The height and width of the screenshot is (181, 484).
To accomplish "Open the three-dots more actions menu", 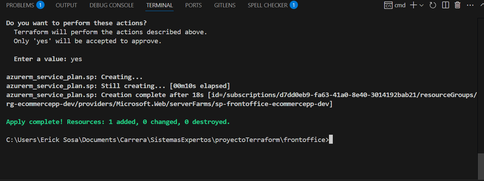I will pyautogui.click(x=470, y=5).
